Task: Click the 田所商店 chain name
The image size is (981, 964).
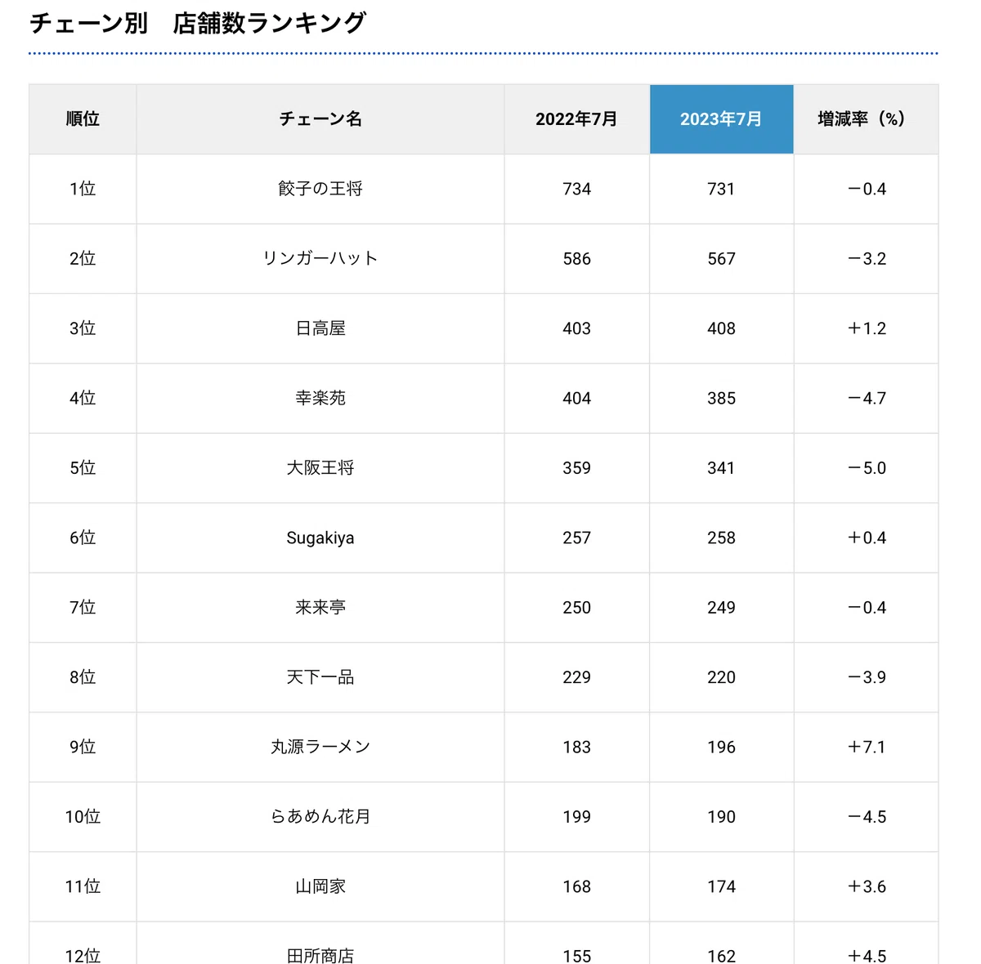Action: [320, 955]
